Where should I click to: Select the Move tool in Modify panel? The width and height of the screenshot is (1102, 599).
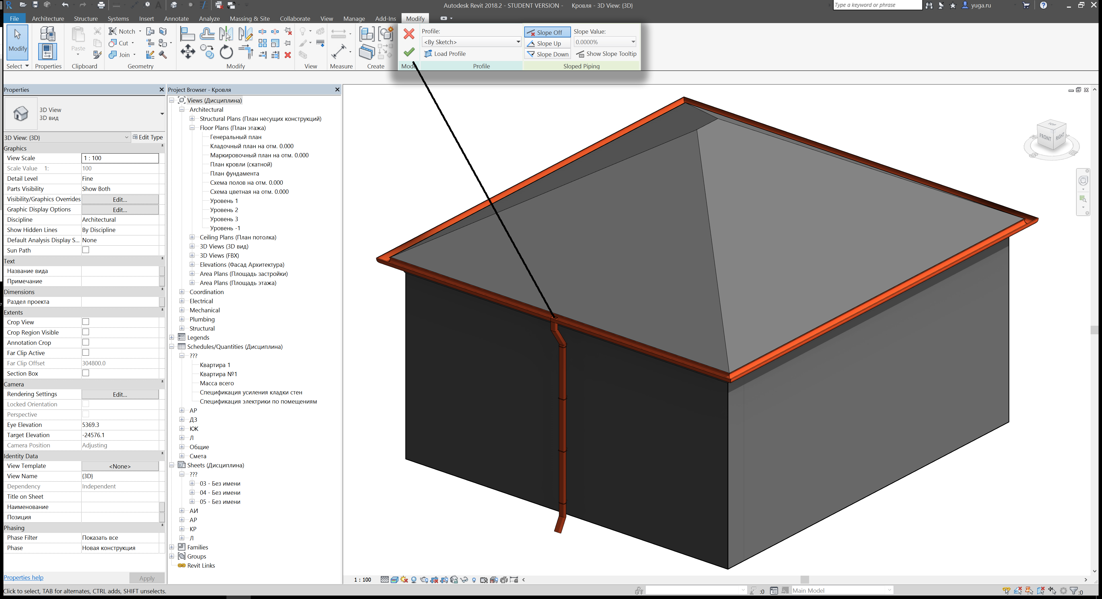coord(187,52)
